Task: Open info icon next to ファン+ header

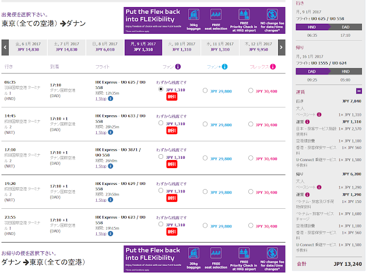Action: (x=224, y=67)
